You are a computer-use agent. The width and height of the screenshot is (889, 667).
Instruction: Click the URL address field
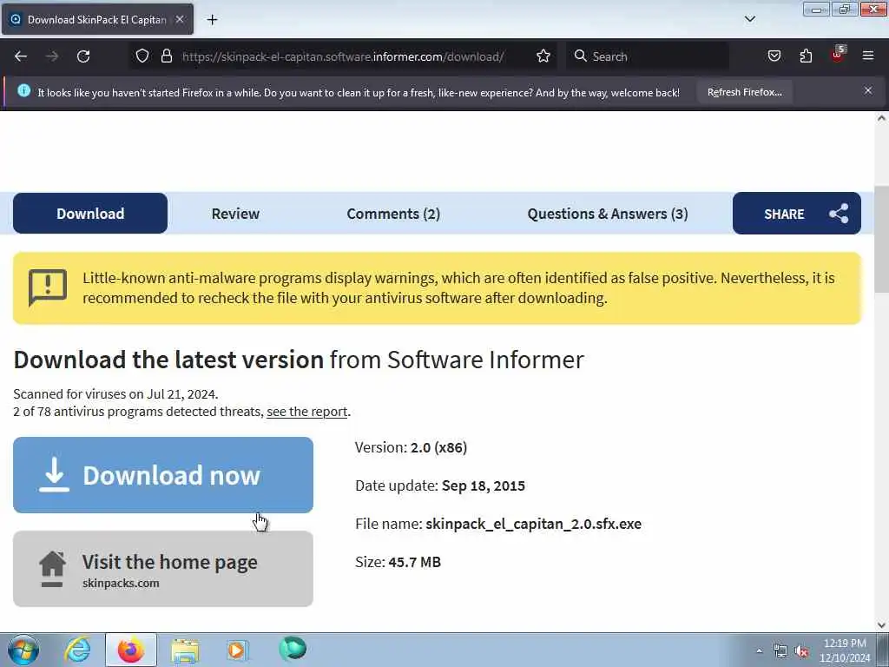click(342, 56)
